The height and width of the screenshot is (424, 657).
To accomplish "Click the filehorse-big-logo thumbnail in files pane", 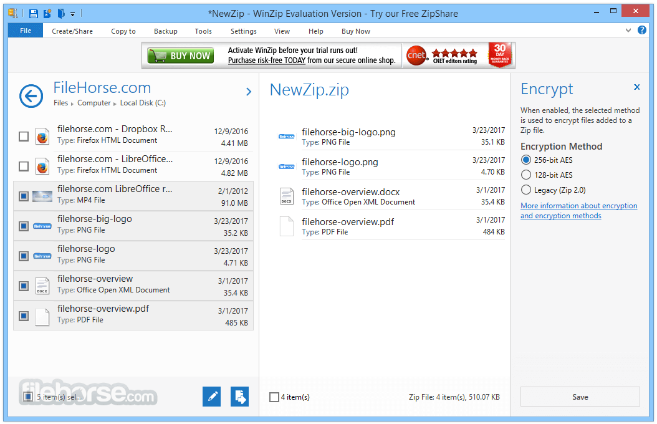I will [x=42, y=226].
